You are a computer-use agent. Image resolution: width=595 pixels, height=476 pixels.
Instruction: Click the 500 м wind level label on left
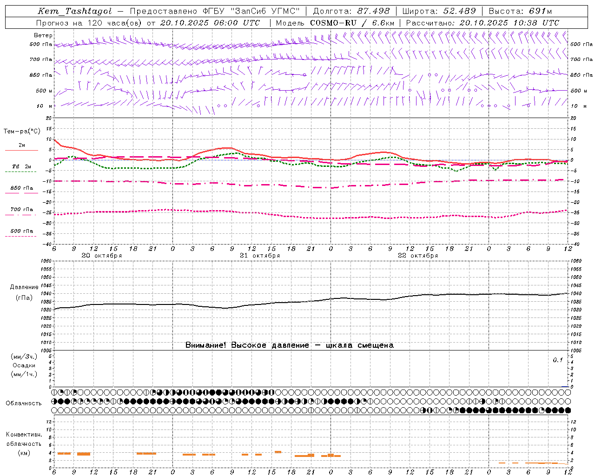point(45,91)
